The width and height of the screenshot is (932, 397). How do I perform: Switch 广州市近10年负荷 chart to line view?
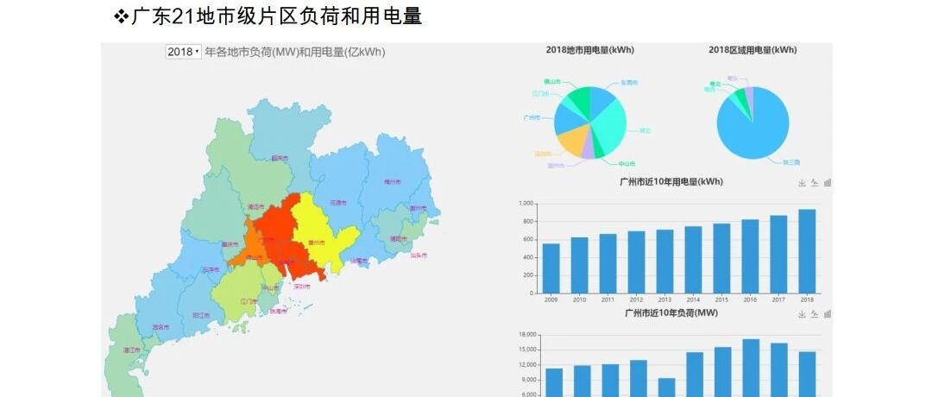(815, 314)
